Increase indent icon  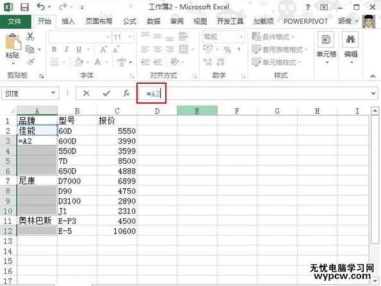click(158, 62)
